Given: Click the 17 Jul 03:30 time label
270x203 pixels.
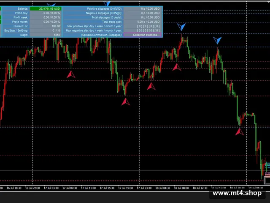Looking at the screenshot, I should (x=51, y=188).
